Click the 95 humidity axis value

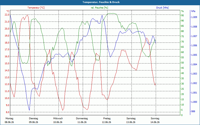[183, 15]
